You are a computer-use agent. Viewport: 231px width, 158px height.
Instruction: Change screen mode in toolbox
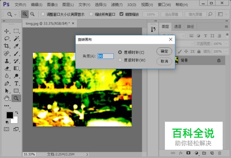(x=16, y=129)
